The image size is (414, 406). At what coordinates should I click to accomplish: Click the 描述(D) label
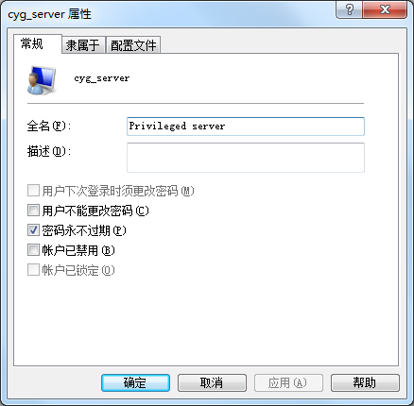click(49, 152)
